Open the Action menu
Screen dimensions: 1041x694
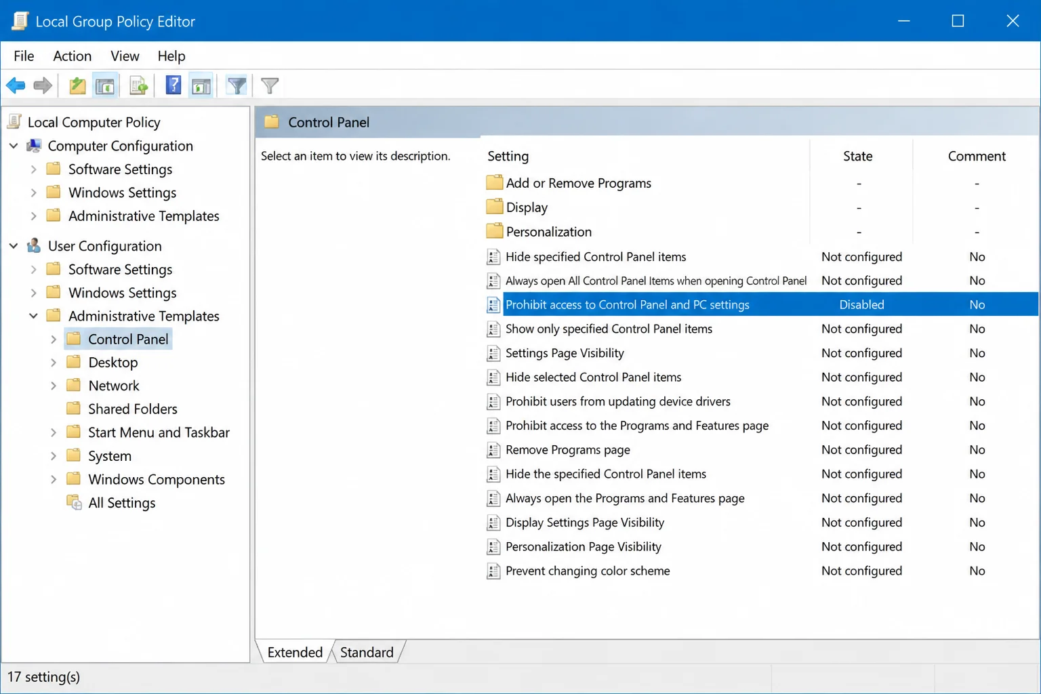point(72,56)
